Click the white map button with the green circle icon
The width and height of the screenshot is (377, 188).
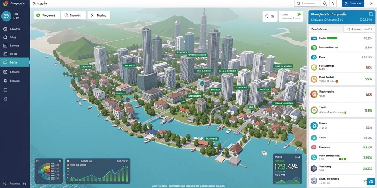coord(47,15)
